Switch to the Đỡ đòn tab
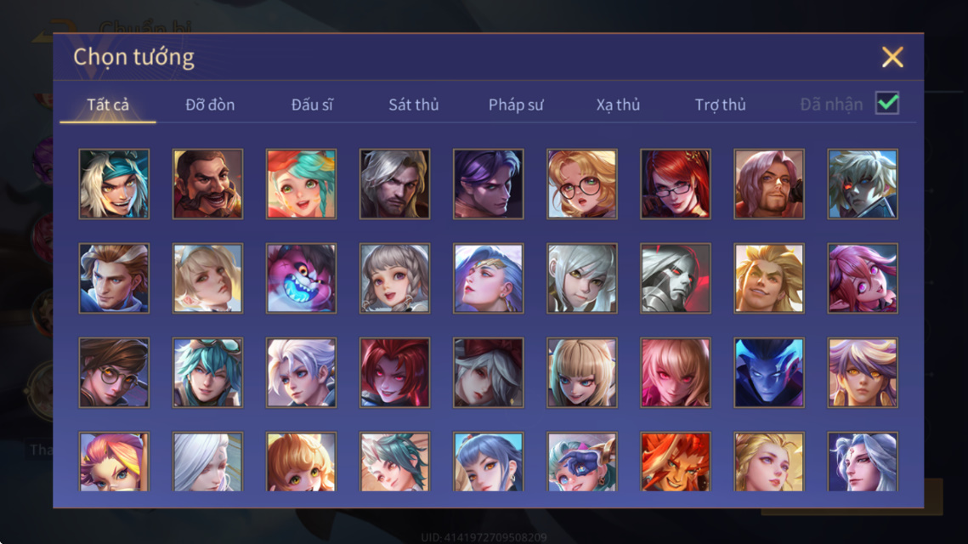The image size is (968, 544). (x=210, y=105)
